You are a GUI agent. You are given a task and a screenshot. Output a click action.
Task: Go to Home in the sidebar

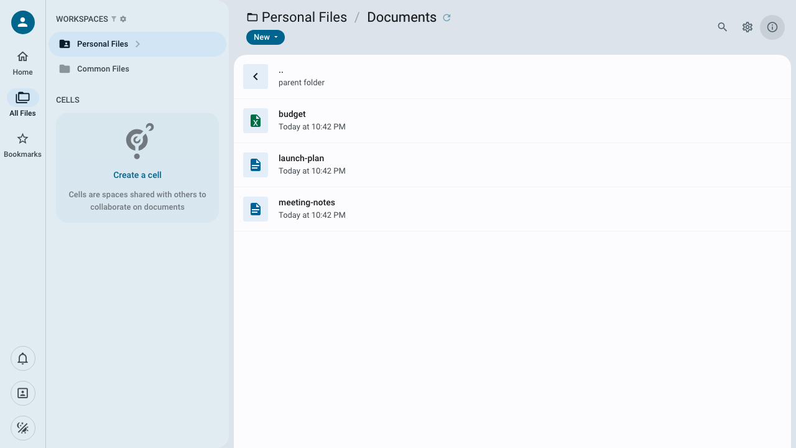[x=22, y=63]
